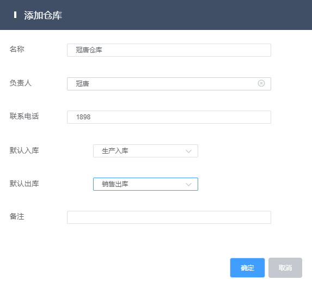
Task: Click the 添加仓库 dialog title
Action: (43, 15)
